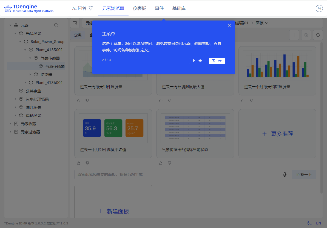Open the 面板 breadcrumb dropdown
This screenshot has width=327, height=228.
click(x=262, y=23)
